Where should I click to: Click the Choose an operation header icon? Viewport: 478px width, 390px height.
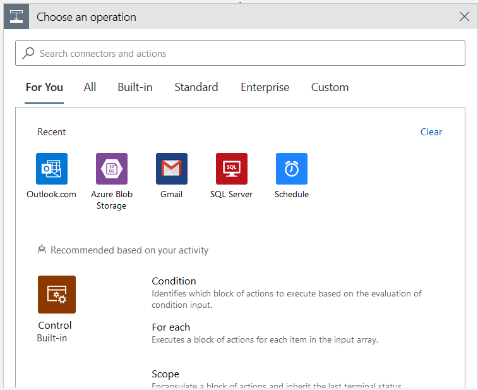16,16
